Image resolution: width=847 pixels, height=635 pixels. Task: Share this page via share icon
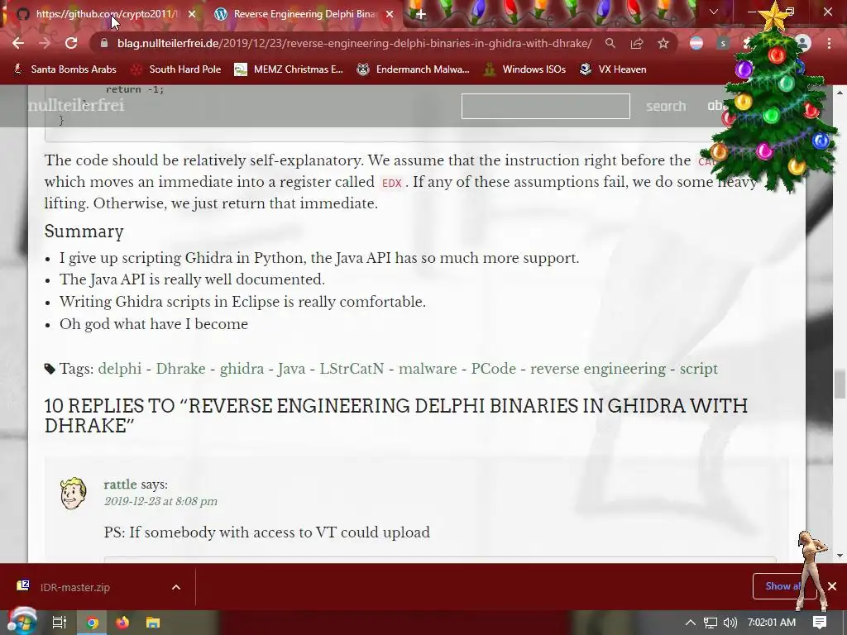click(637, 43)
